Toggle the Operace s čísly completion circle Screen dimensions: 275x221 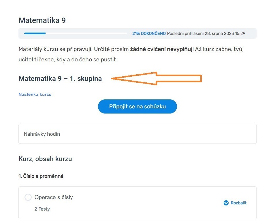coord(28,197)
